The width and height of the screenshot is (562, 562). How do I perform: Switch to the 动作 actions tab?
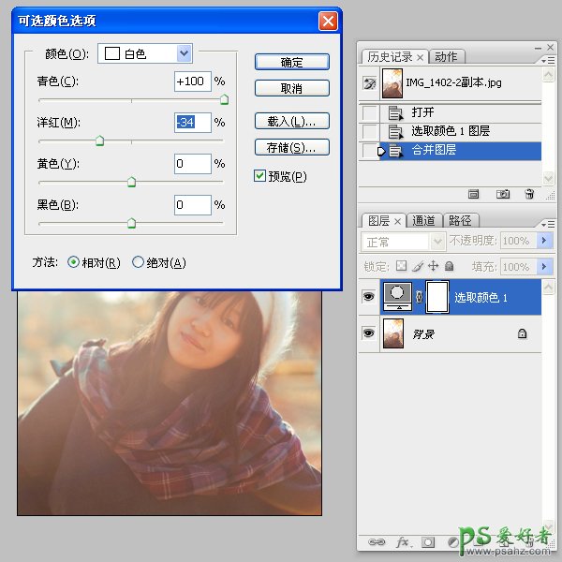(x=447, y=57)
